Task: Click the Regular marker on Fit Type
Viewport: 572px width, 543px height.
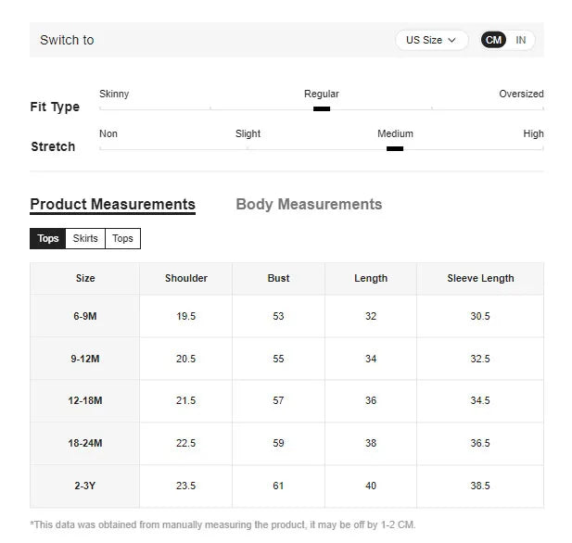Action: coord(322,108)
